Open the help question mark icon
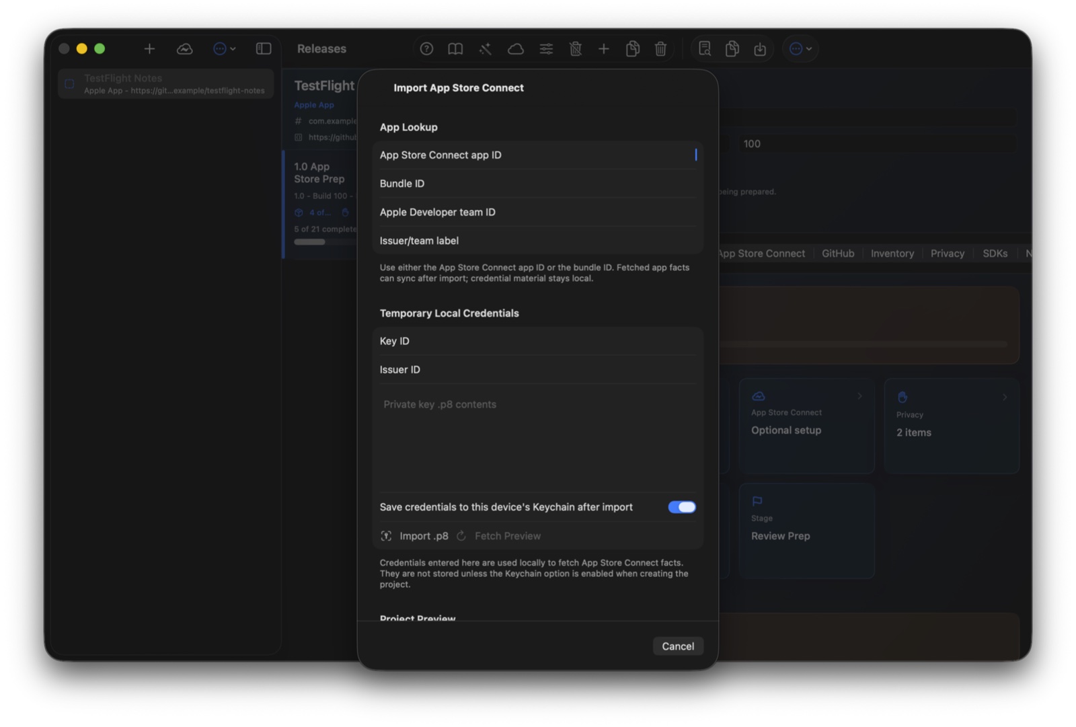 (x=426, y=48)
